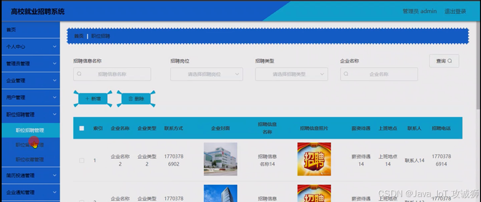This screenshot has height=202, width=481.
Task: Click the 薪资待遇 column header
Action: tap(361, 128)
